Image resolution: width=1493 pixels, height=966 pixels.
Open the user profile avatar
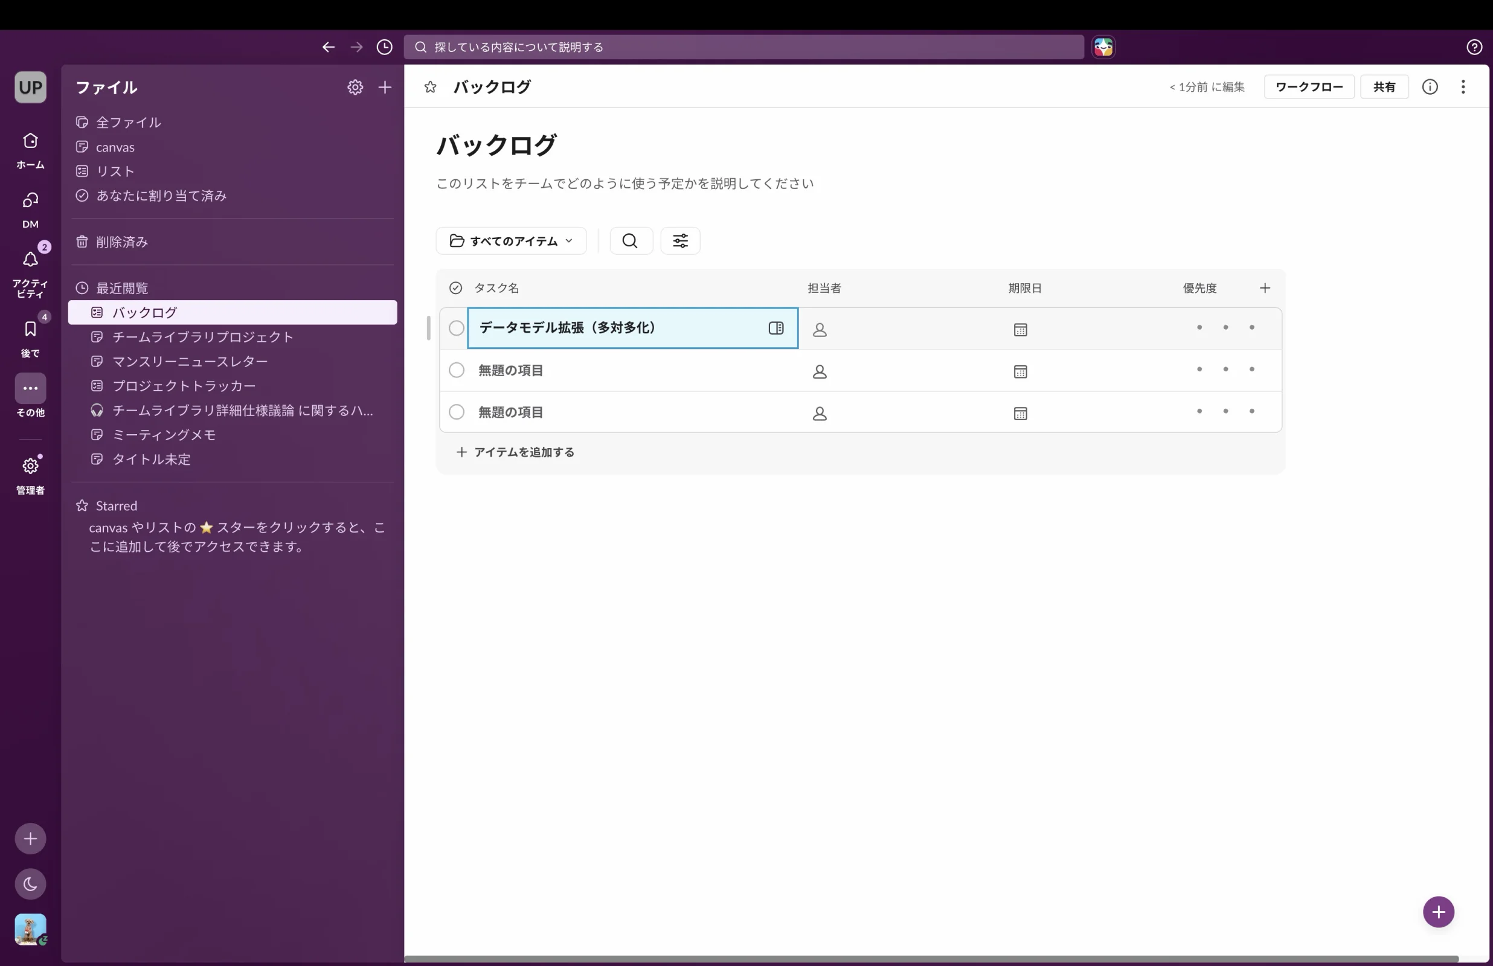(30, 929)
